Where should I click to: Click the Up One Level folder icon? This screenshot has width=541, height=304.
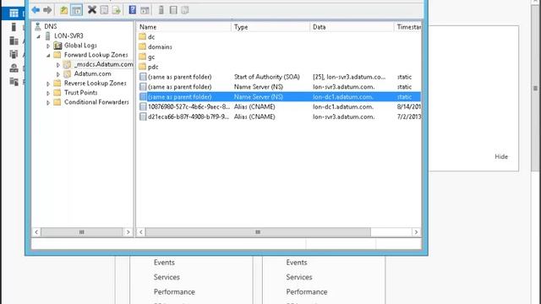[64, 10]
